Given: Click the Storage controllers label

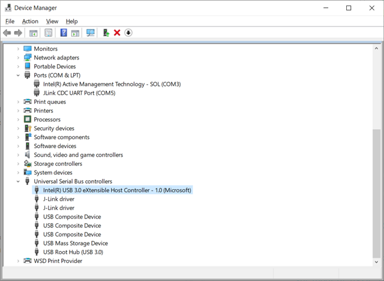Looking at the screenshot, I should point(58,164).
